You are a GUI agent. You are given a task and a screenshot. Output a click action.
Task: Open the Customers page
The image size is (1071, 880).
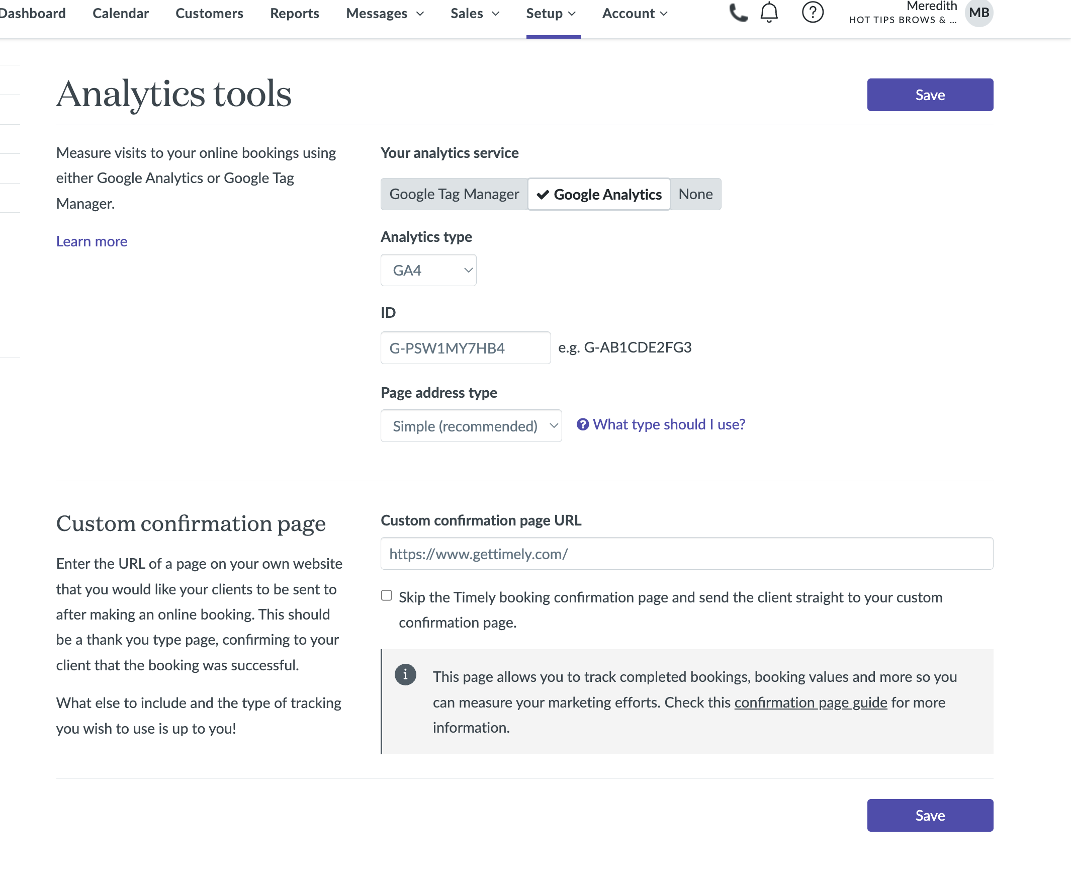209,14
